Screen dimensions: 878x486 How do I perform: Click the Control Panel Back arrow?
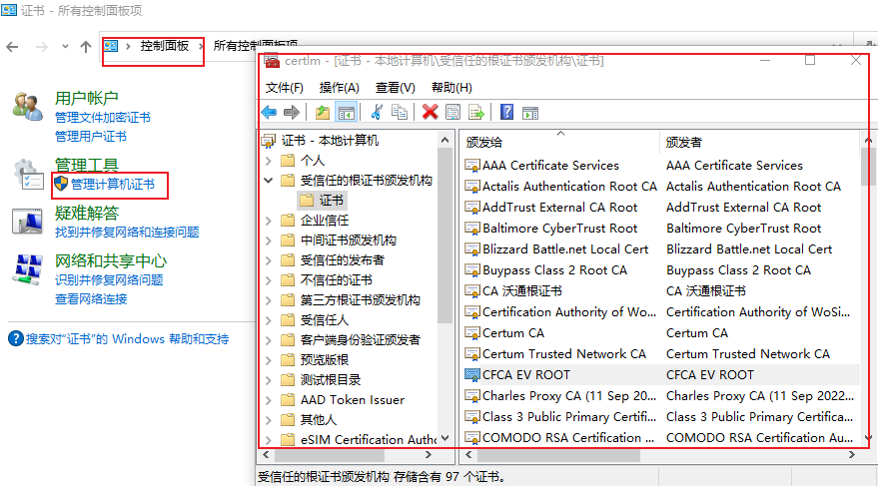click(x=12, y=47)
